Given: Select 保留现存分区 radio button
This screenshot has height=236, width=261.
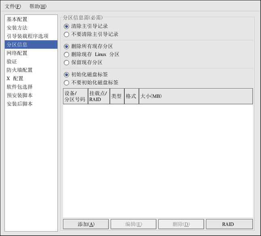Looking at the screenshot, I should (x=67, y=62).
